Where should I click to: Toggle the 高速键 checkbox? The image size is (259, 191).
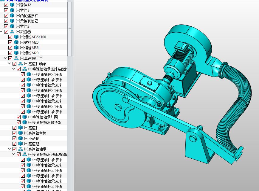click(x=15, y=144)
